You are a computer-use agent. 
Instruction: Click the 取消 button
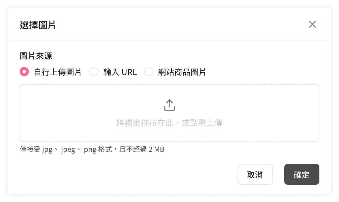(255, 174)
